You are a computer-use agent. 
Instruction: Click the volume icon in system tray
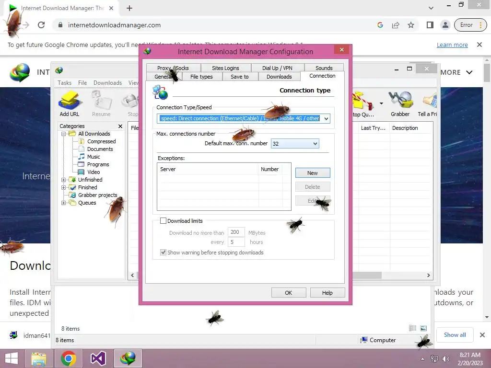446,359
